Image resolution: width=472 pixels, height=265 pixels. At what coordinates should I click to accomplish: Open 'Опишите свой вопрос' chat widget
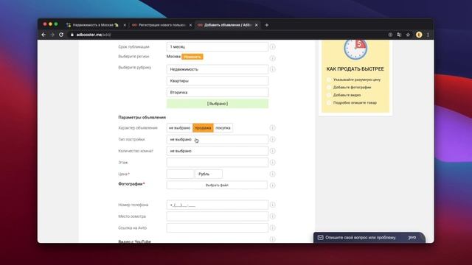[369, 237]
